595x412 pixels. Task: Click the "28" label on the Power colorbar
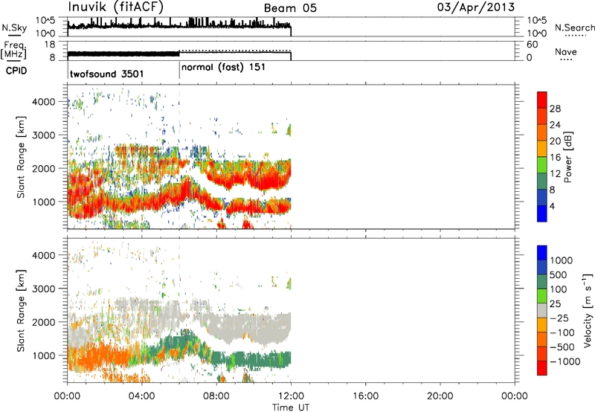pyautogui.click(x=555, y=109)
